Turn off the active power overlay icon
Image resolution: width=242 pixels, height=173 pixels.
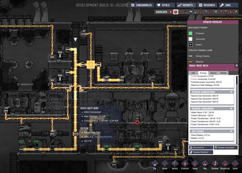pos(176,12)
